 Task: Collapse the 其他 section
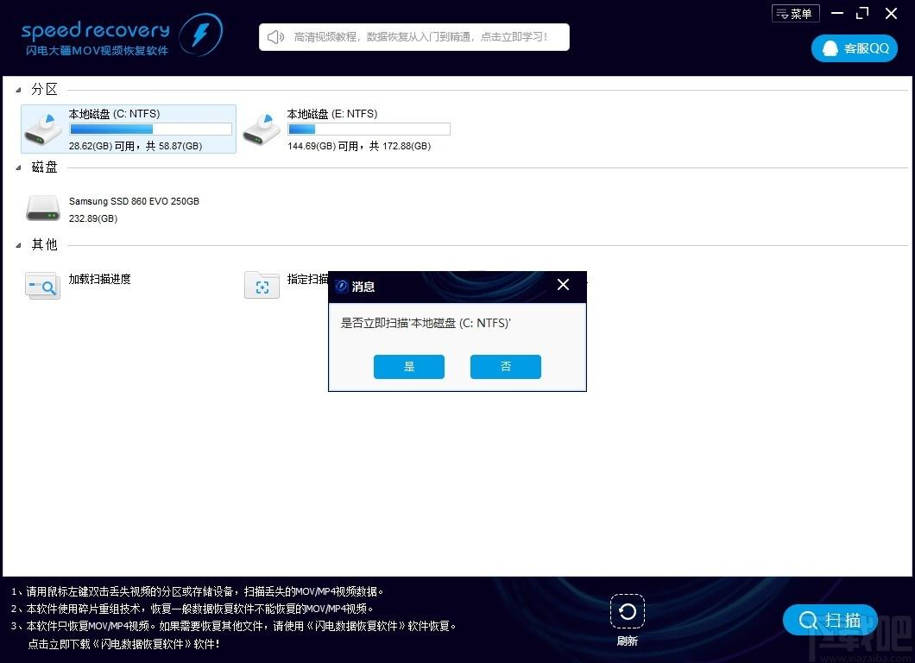[x=19, y=245]
